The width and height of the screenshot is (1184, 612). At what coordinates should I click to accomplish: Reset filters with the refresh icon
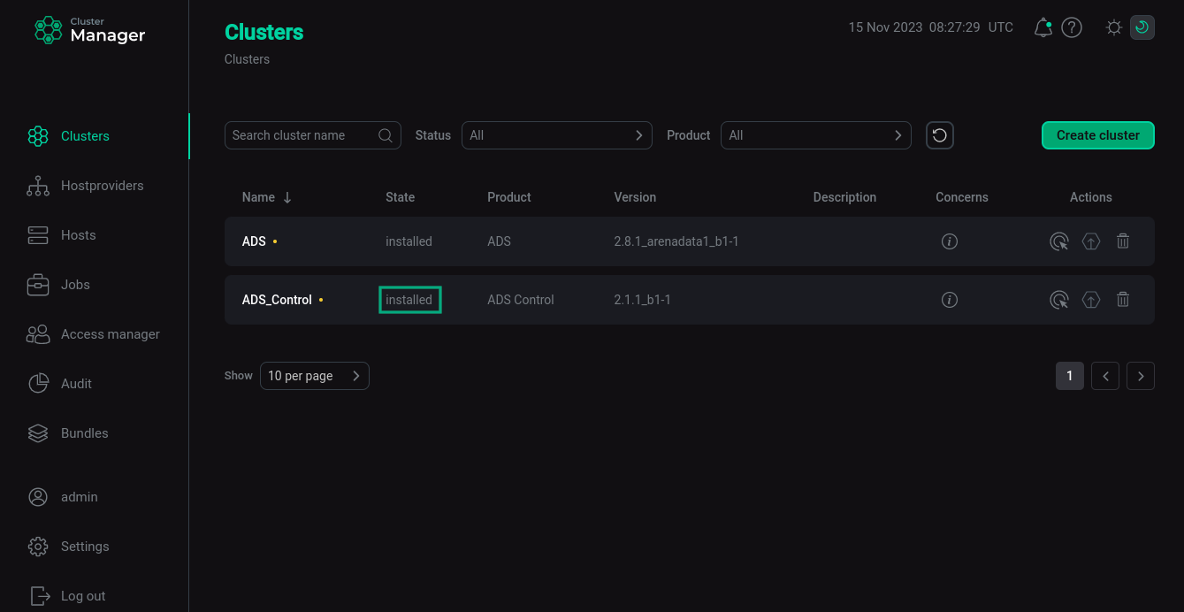[x=940, y=135]
